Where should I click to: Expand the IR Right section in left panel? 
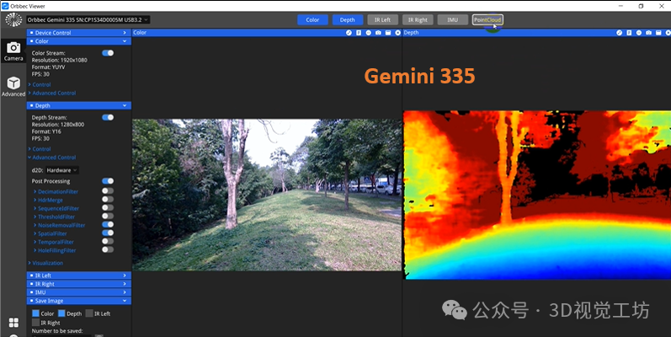pos(79,284)
